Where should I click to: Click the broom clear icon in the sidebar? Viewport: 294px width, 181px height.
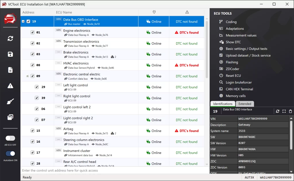coord(10,102)
